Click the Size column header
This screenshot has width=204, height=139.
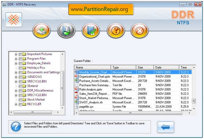click(145, 67)
